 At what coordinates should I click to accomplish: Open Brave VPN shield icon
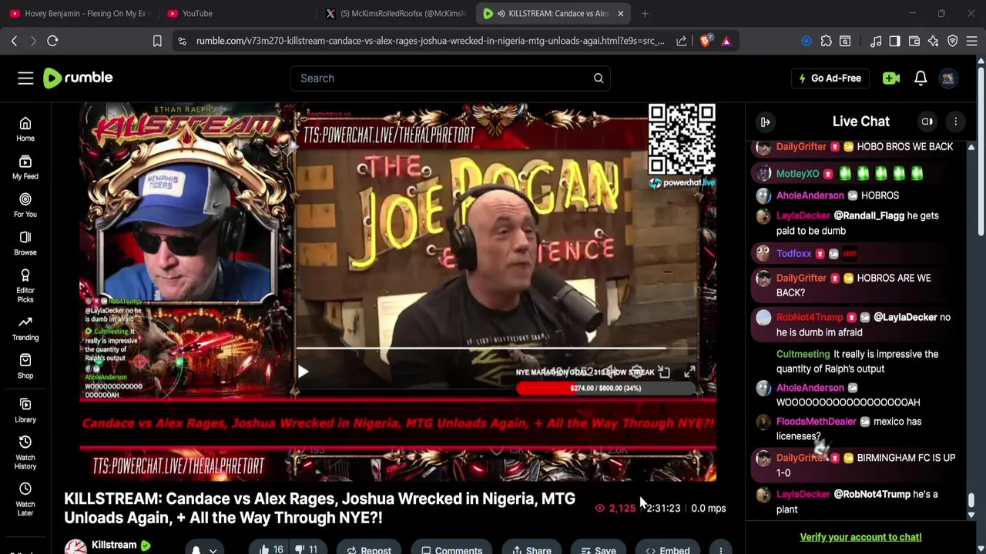pyautogui.click(x=953, y=41)
